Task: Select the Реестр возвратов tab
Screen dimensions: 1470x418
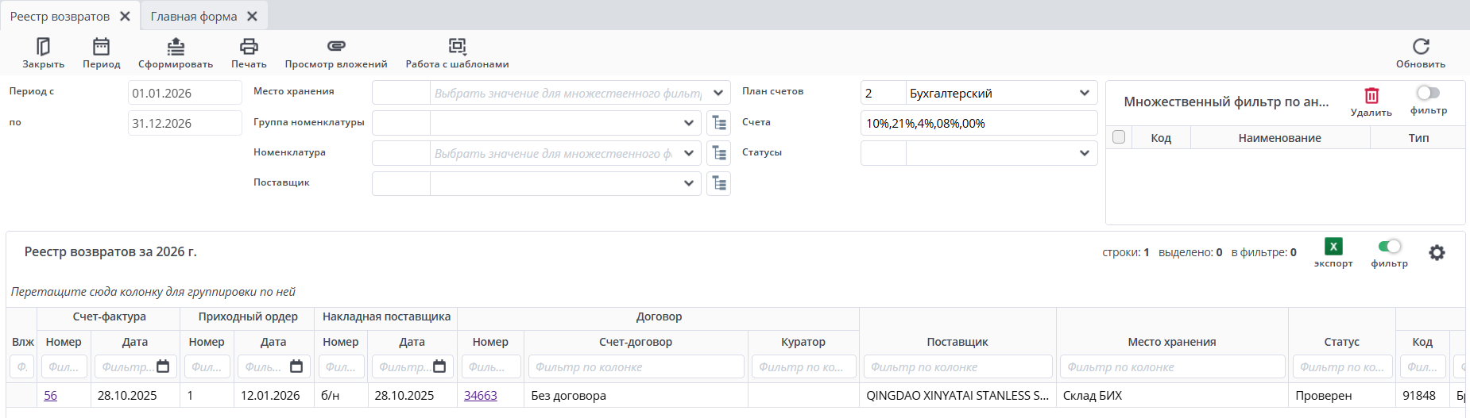Action: pos(60,17)
